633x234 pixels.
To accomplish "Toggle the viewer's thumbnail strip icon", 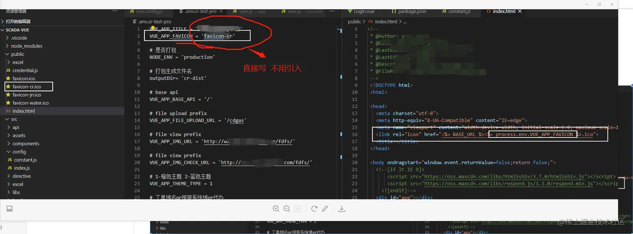I will (10, 209).
